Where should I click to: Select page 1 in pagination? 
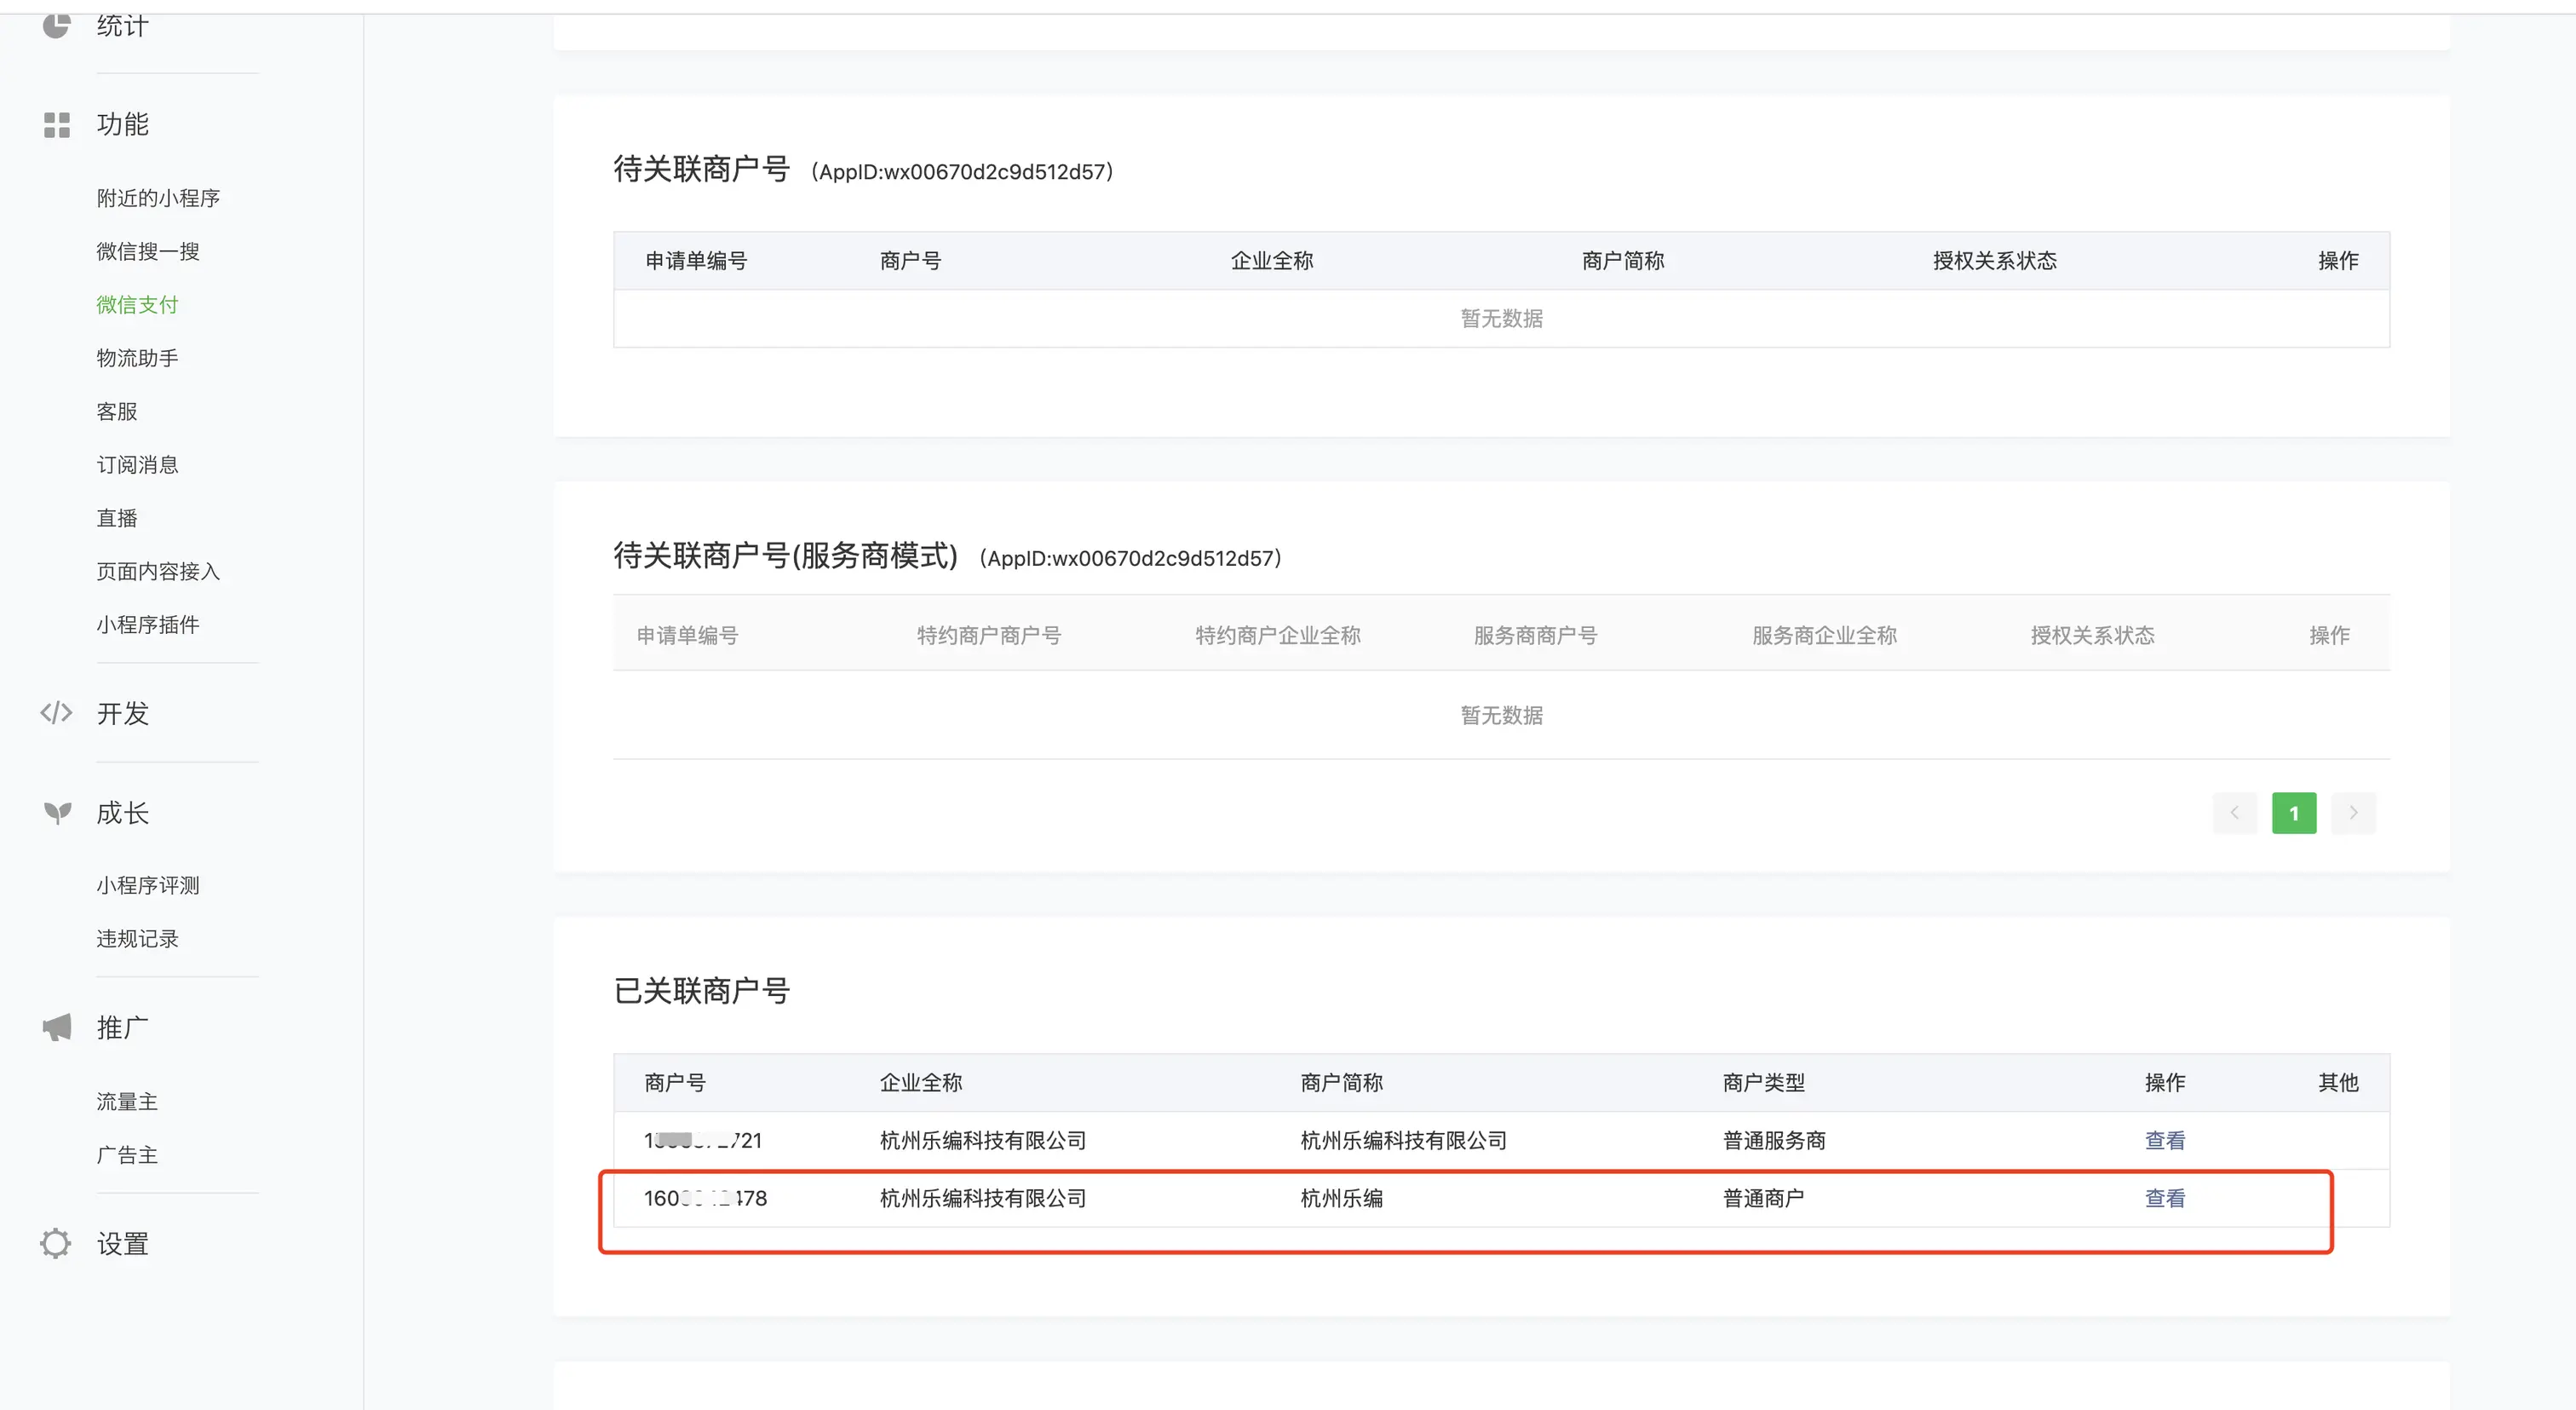2293,813
